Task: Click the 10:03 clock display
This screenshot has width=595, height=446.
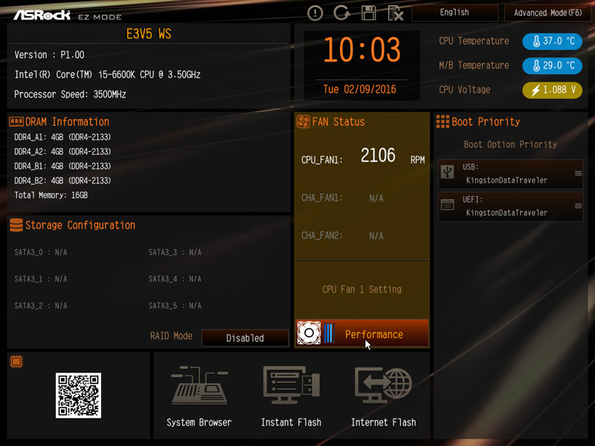Action: click(x=362, y=50)
